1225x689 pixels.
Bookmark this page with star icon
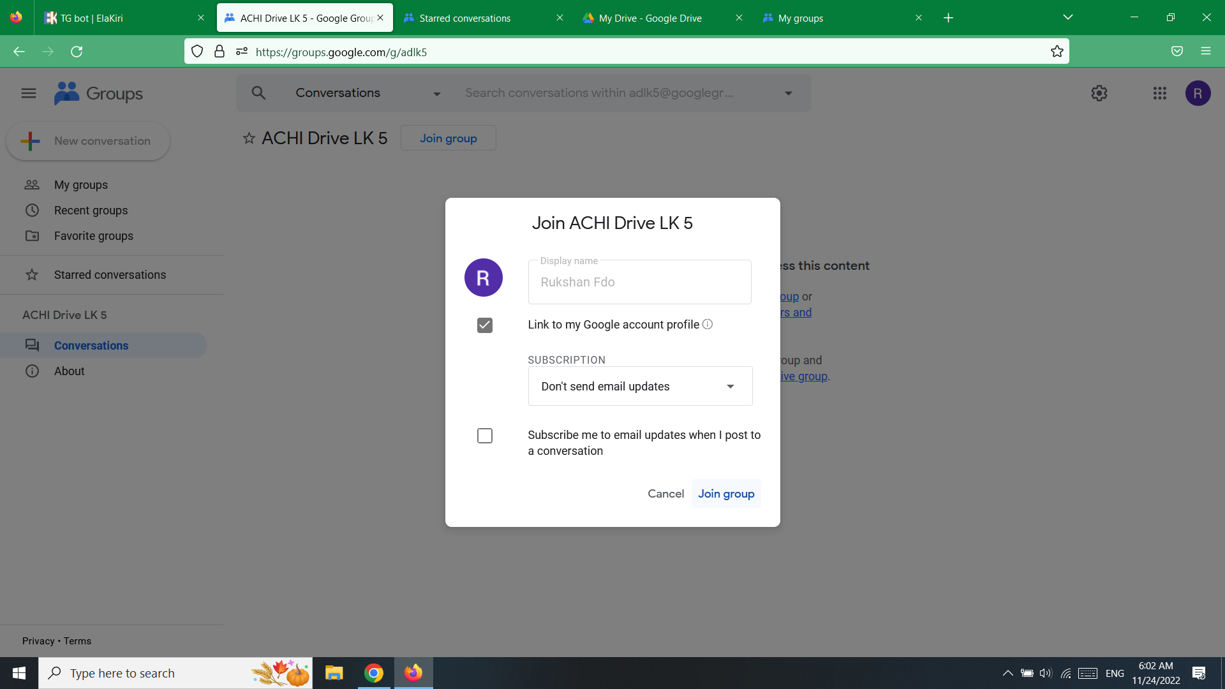(1057, 52)
